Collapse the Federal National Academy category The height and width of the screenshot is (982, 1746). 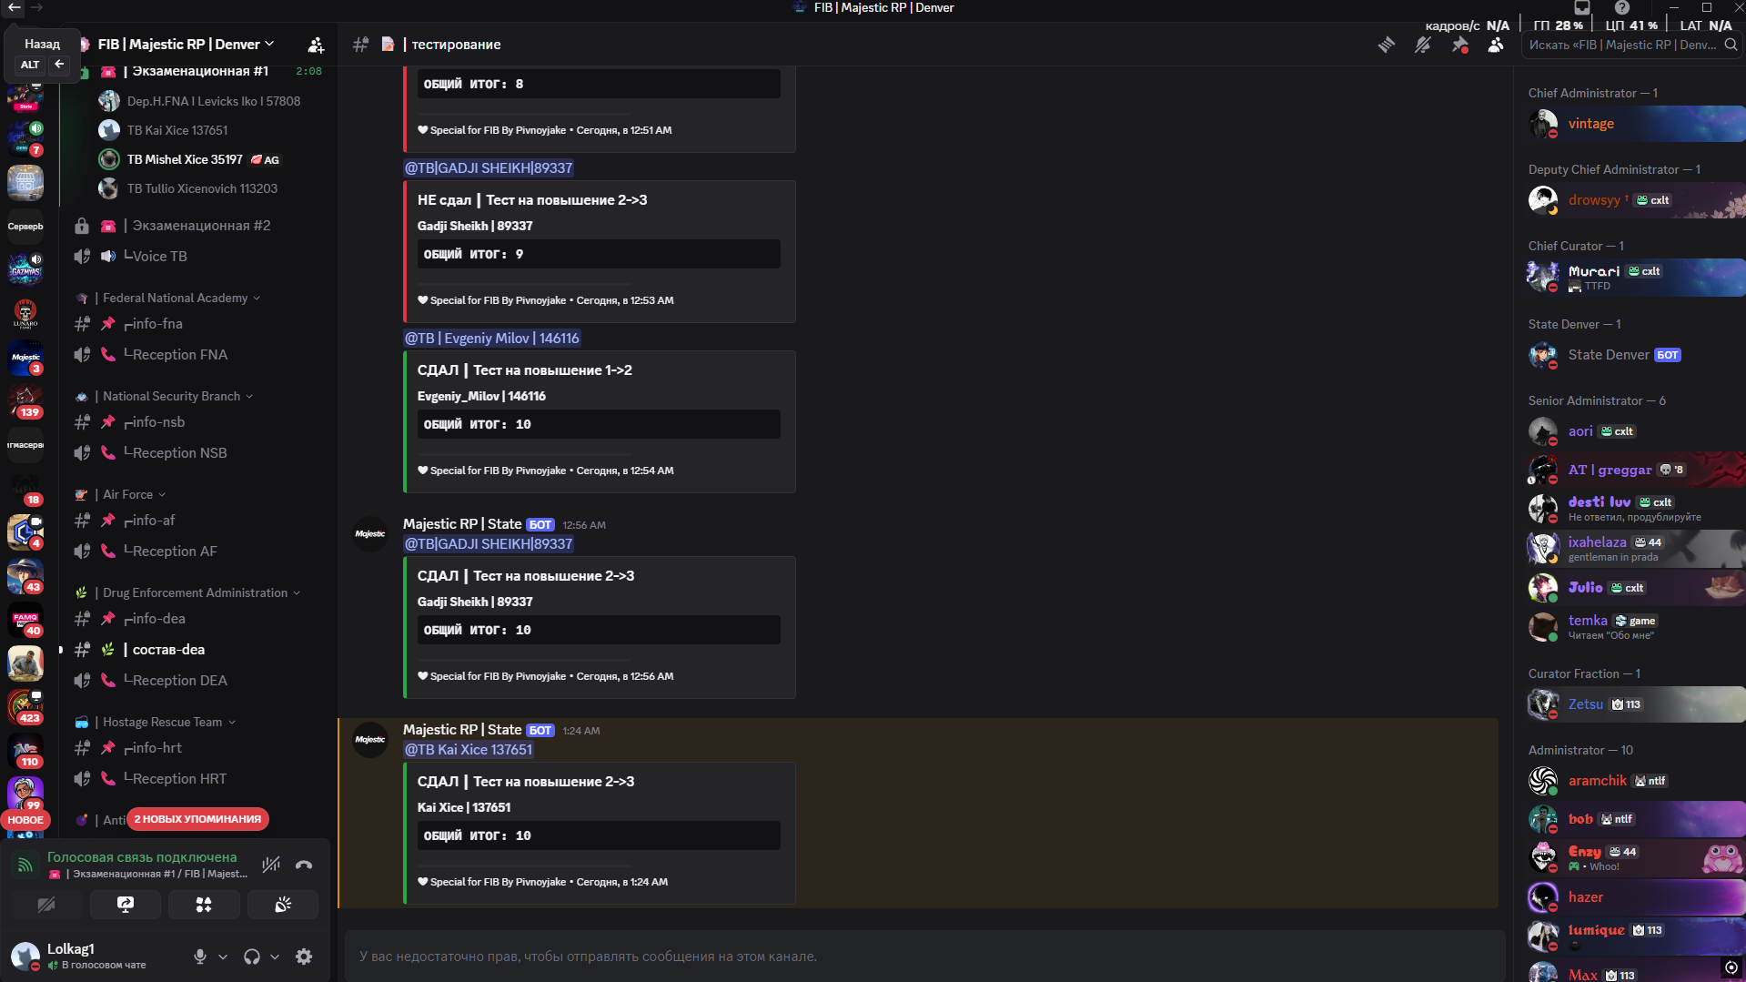coord(176,298)
